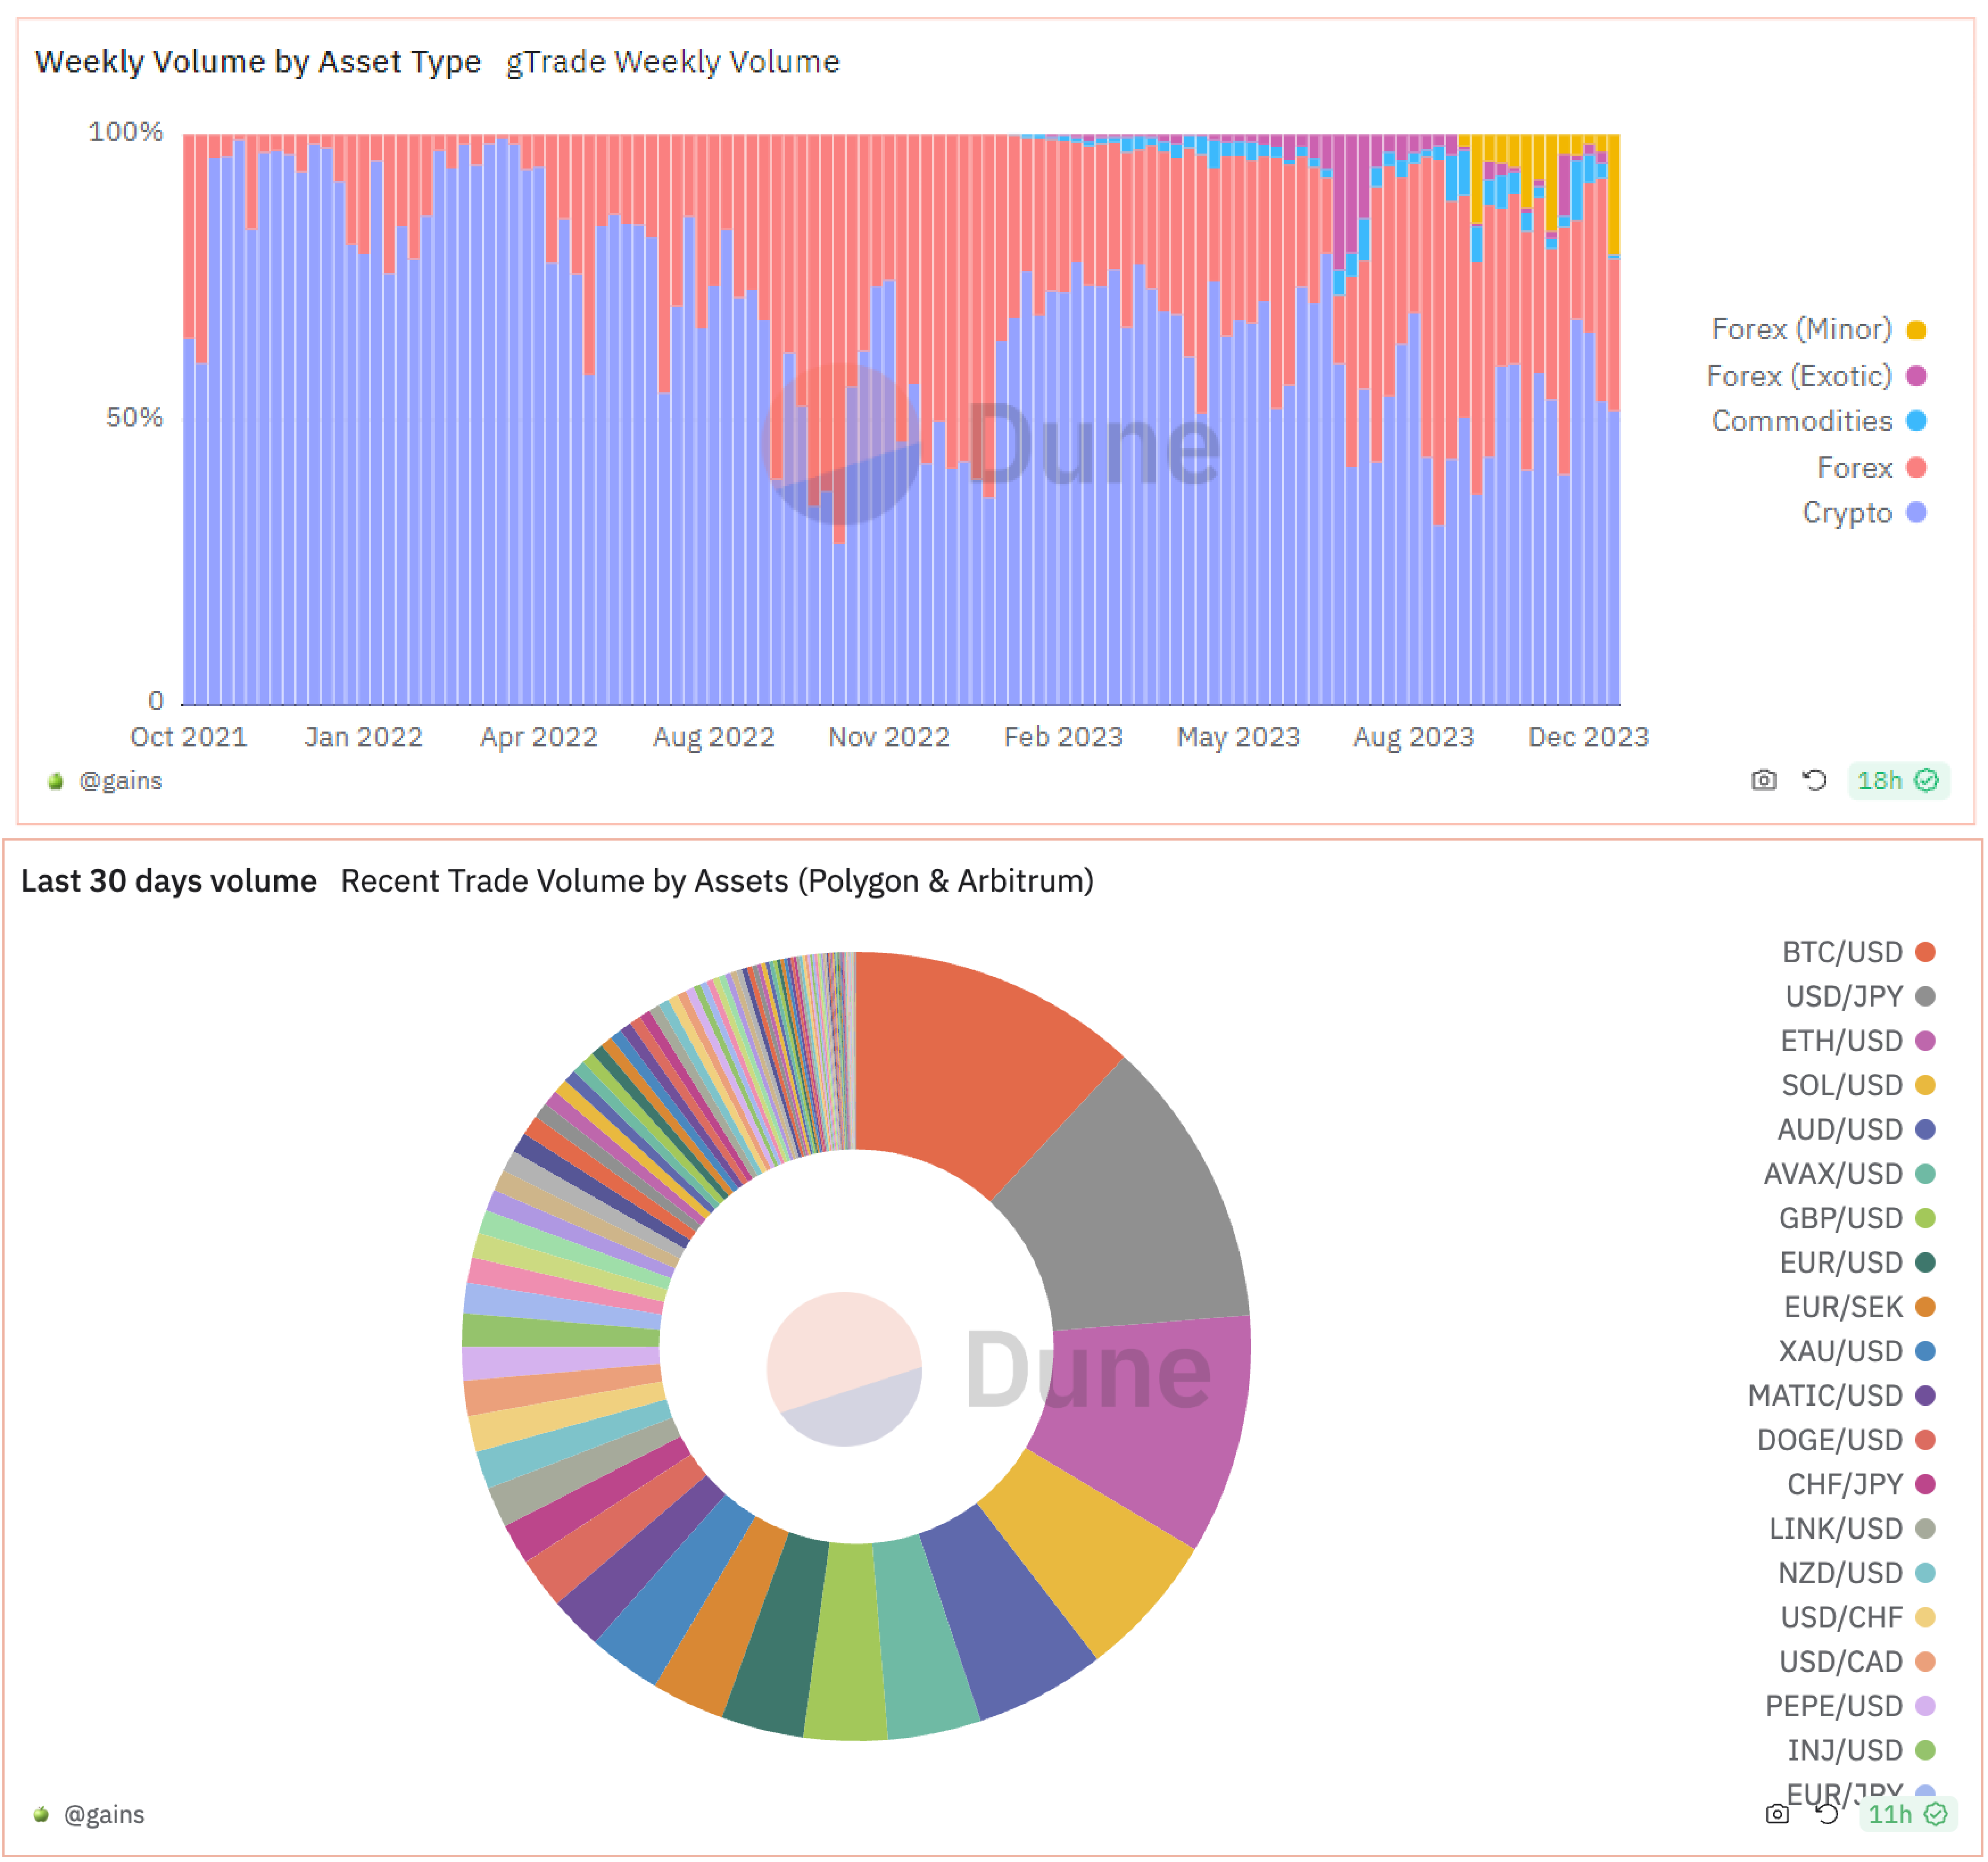
Task: Click the camera screenshot icon on Weekly Volume chart
Action: tap(1764, 780)
